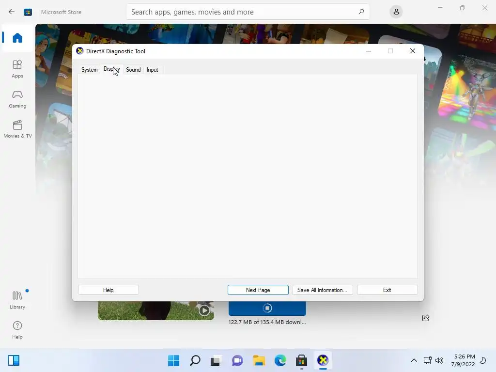Click the DirectX taskbar icon

(323, 360)
